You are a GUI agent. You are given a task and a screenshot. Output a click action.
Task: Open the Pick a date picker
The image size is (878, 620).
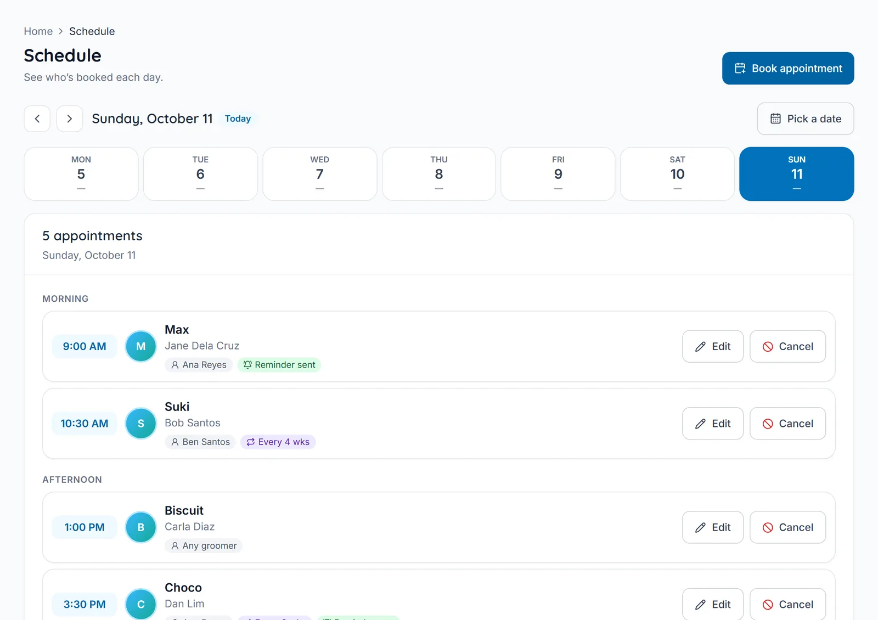pyautogui.click(x=806, y=119)
